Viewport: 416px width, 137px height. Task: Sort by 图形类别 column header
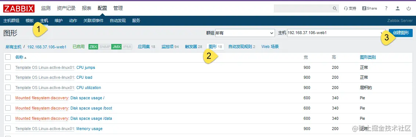(368, 57)
